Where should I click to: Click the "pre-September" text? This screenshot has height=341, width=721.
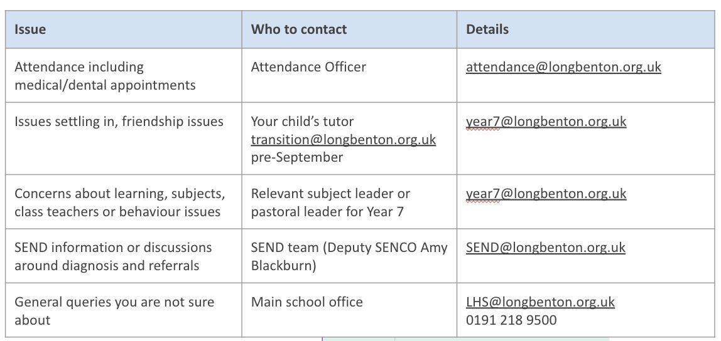[x=296, y=157]
